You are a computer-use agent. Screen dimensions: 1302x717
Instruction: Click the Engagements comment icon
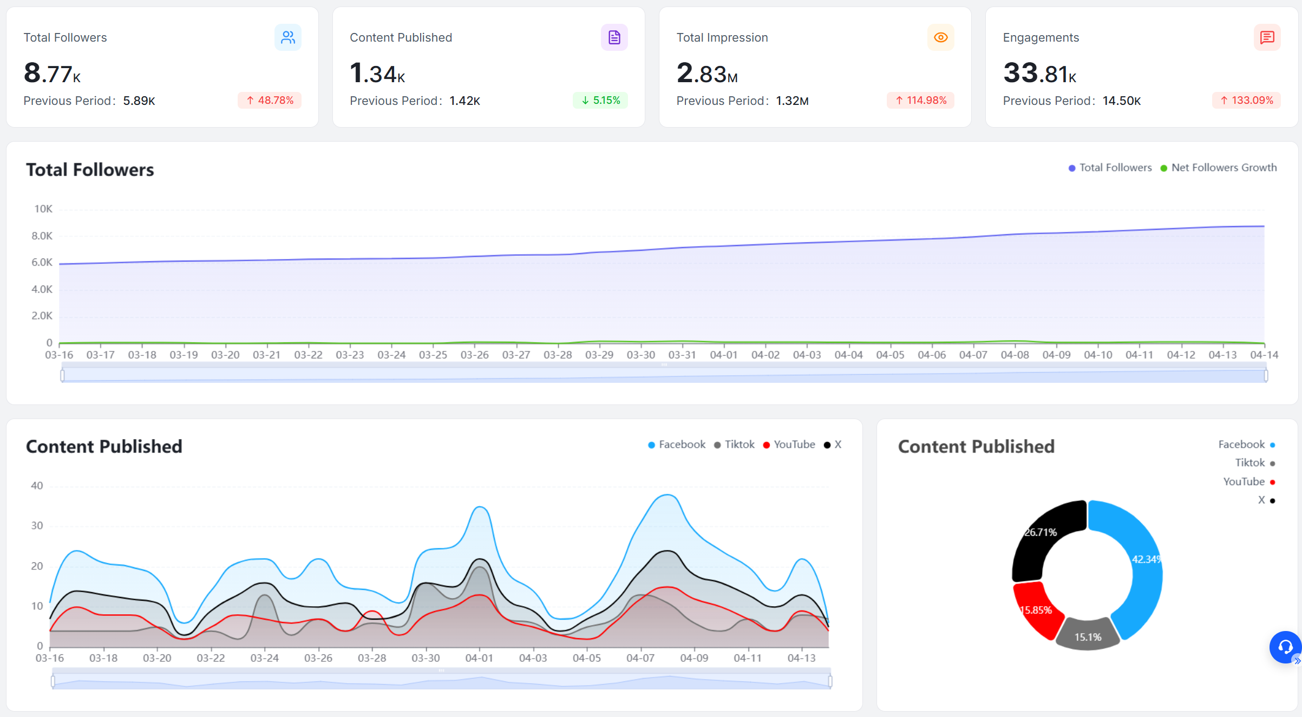coord(1267,37)
